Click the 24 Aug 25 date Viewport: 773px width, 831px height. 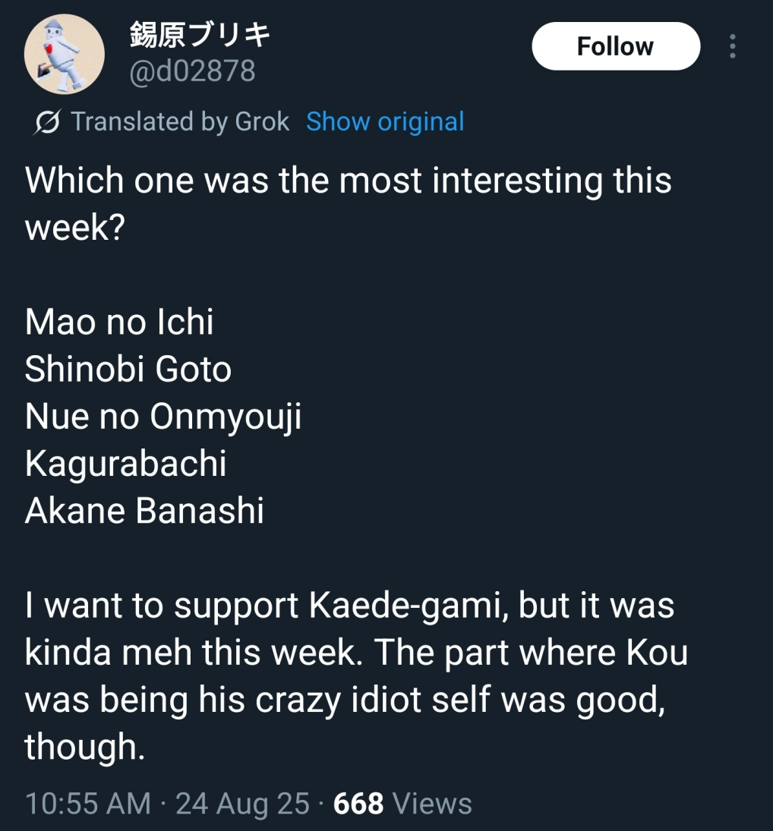(242, 803)
